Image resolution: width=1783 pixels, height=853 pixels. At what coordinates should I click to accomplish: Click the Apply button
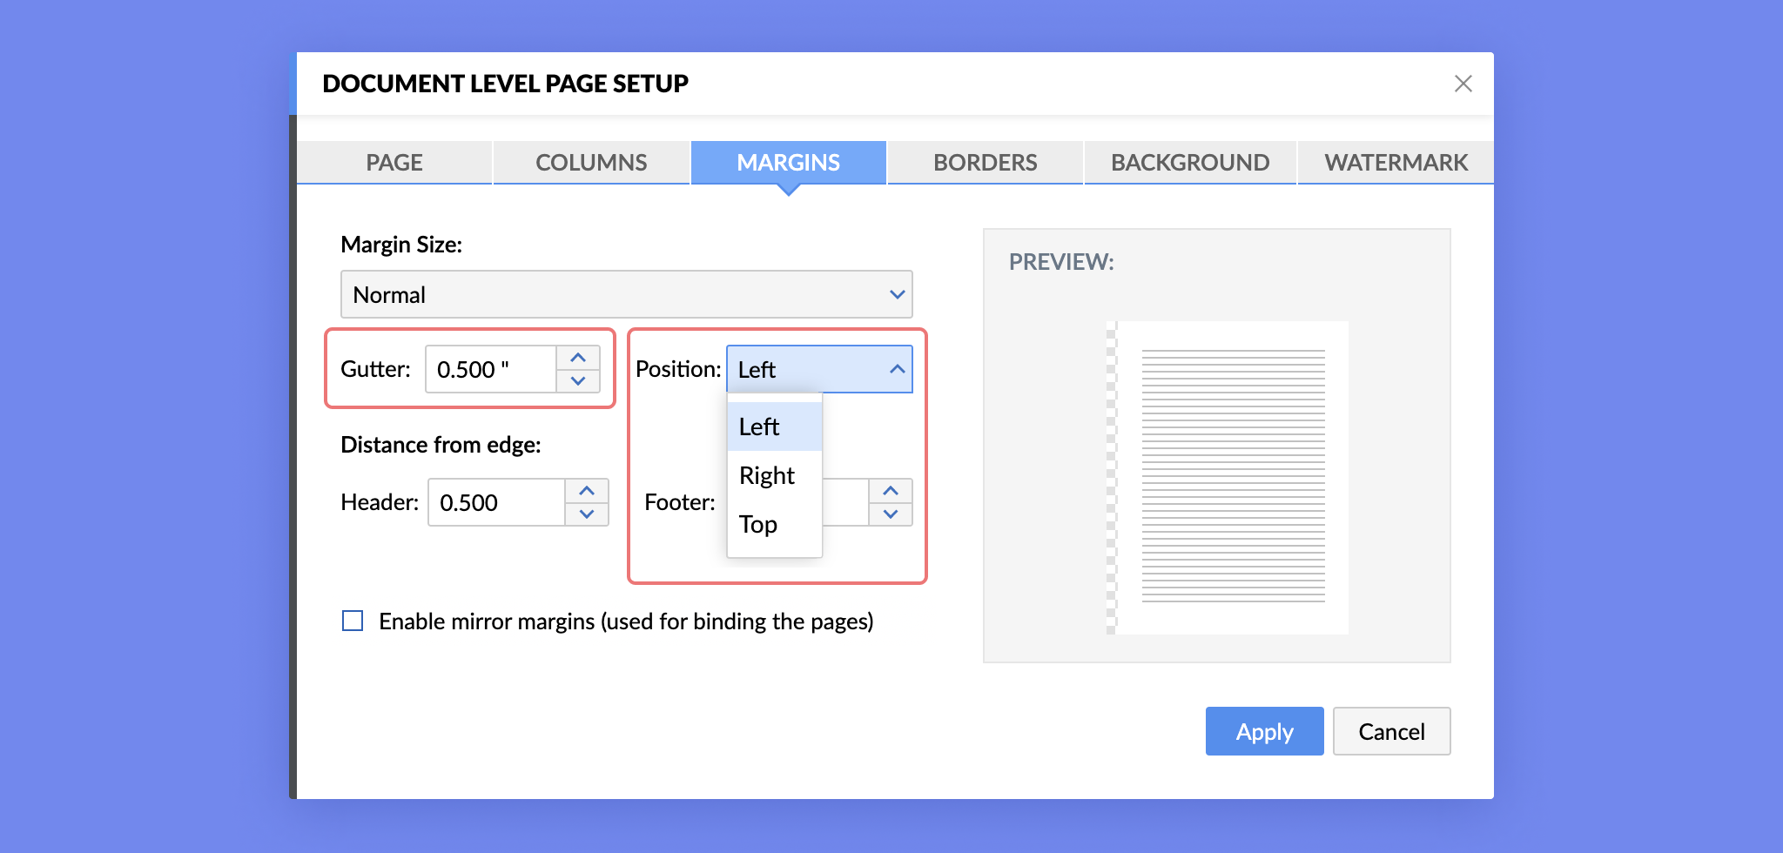click(x=1264, y=731)
